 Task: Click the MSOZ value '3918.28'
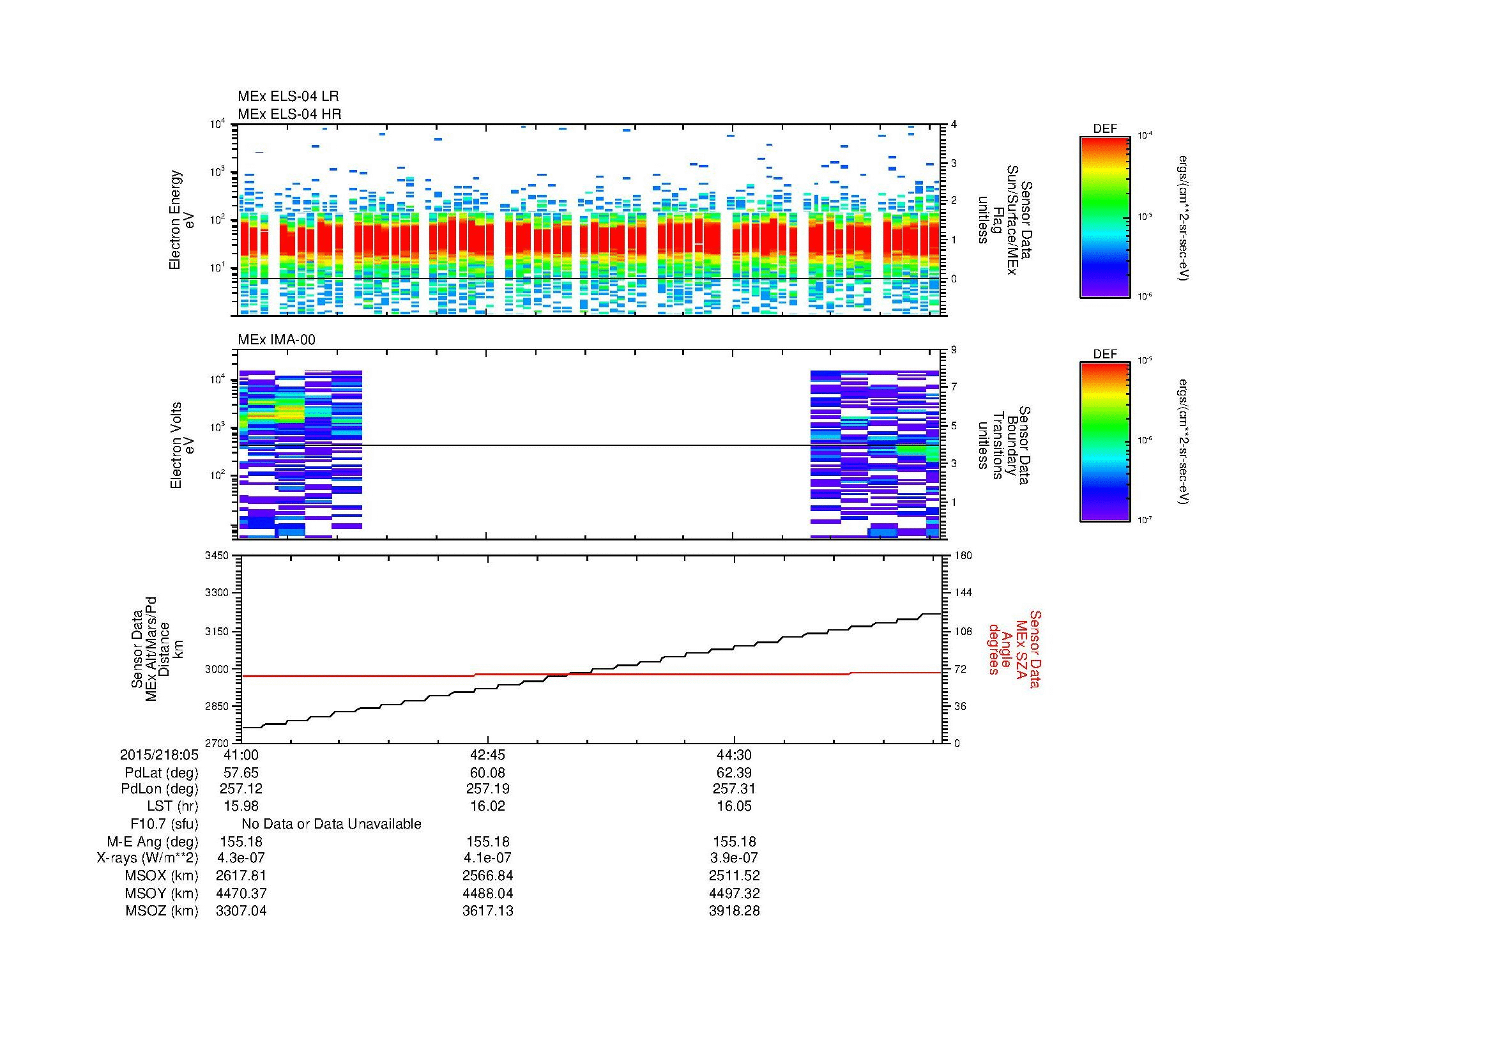[734, 910]
